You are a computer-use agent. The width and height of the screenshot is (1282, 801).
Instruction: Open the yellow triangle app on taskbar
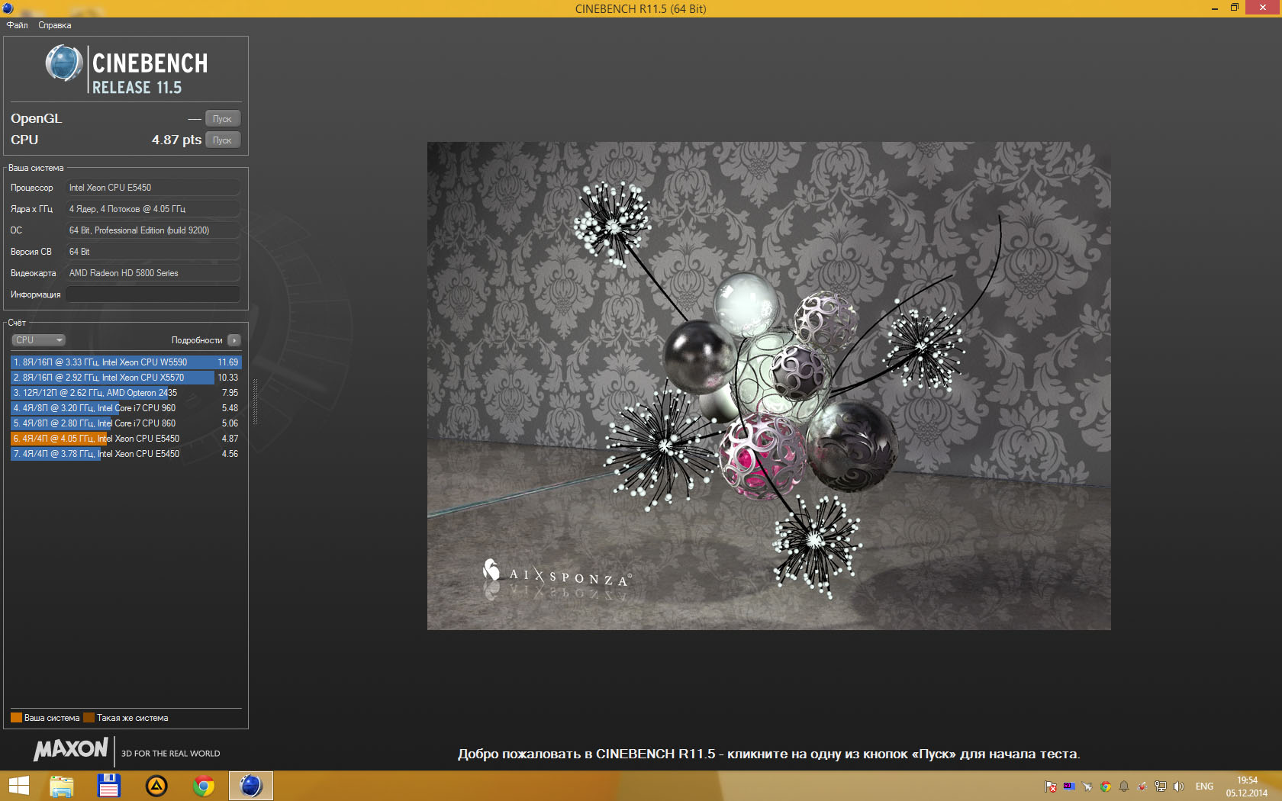(156, 786)
